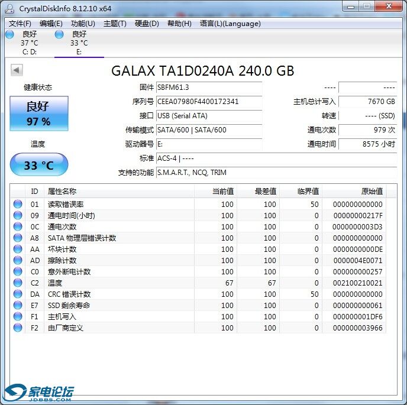Click power on count value 979 次

point(368,129)
